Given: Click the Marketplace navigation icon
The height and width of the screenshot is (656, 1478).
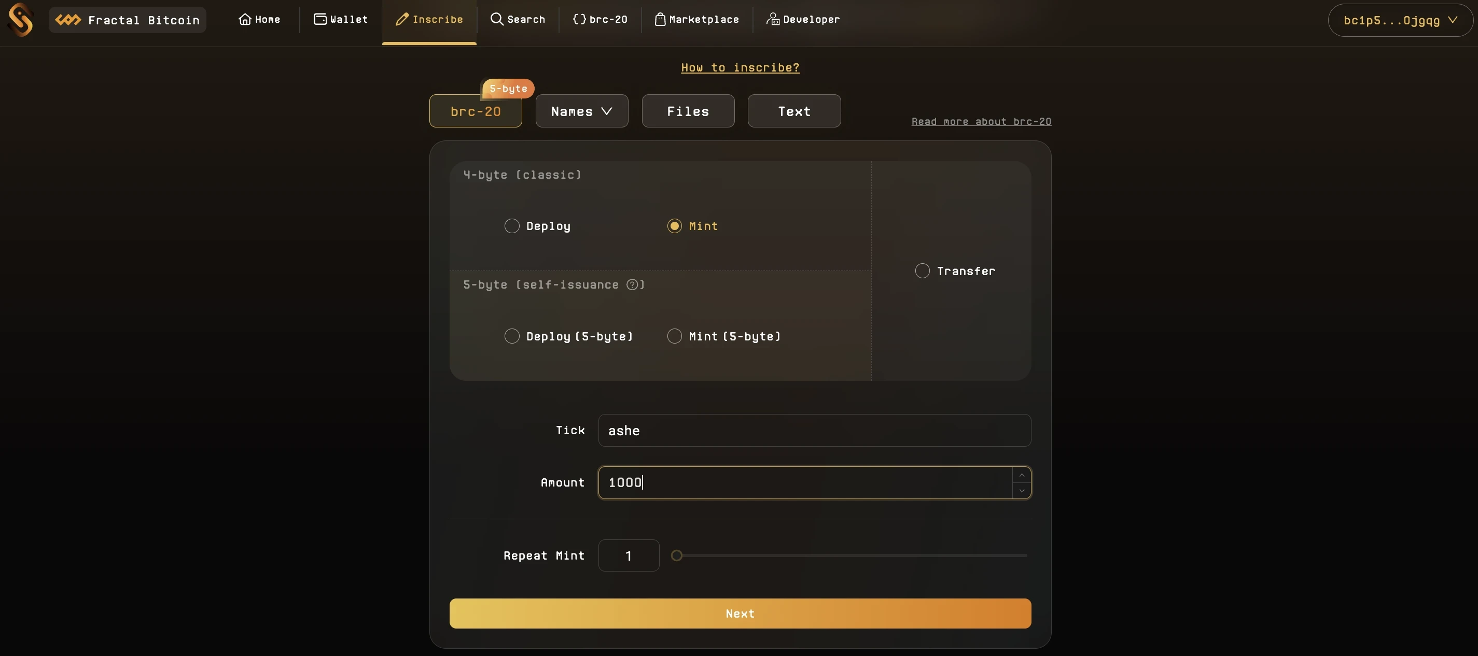Looking at the screenshot, I should click(x=658, y=20).
